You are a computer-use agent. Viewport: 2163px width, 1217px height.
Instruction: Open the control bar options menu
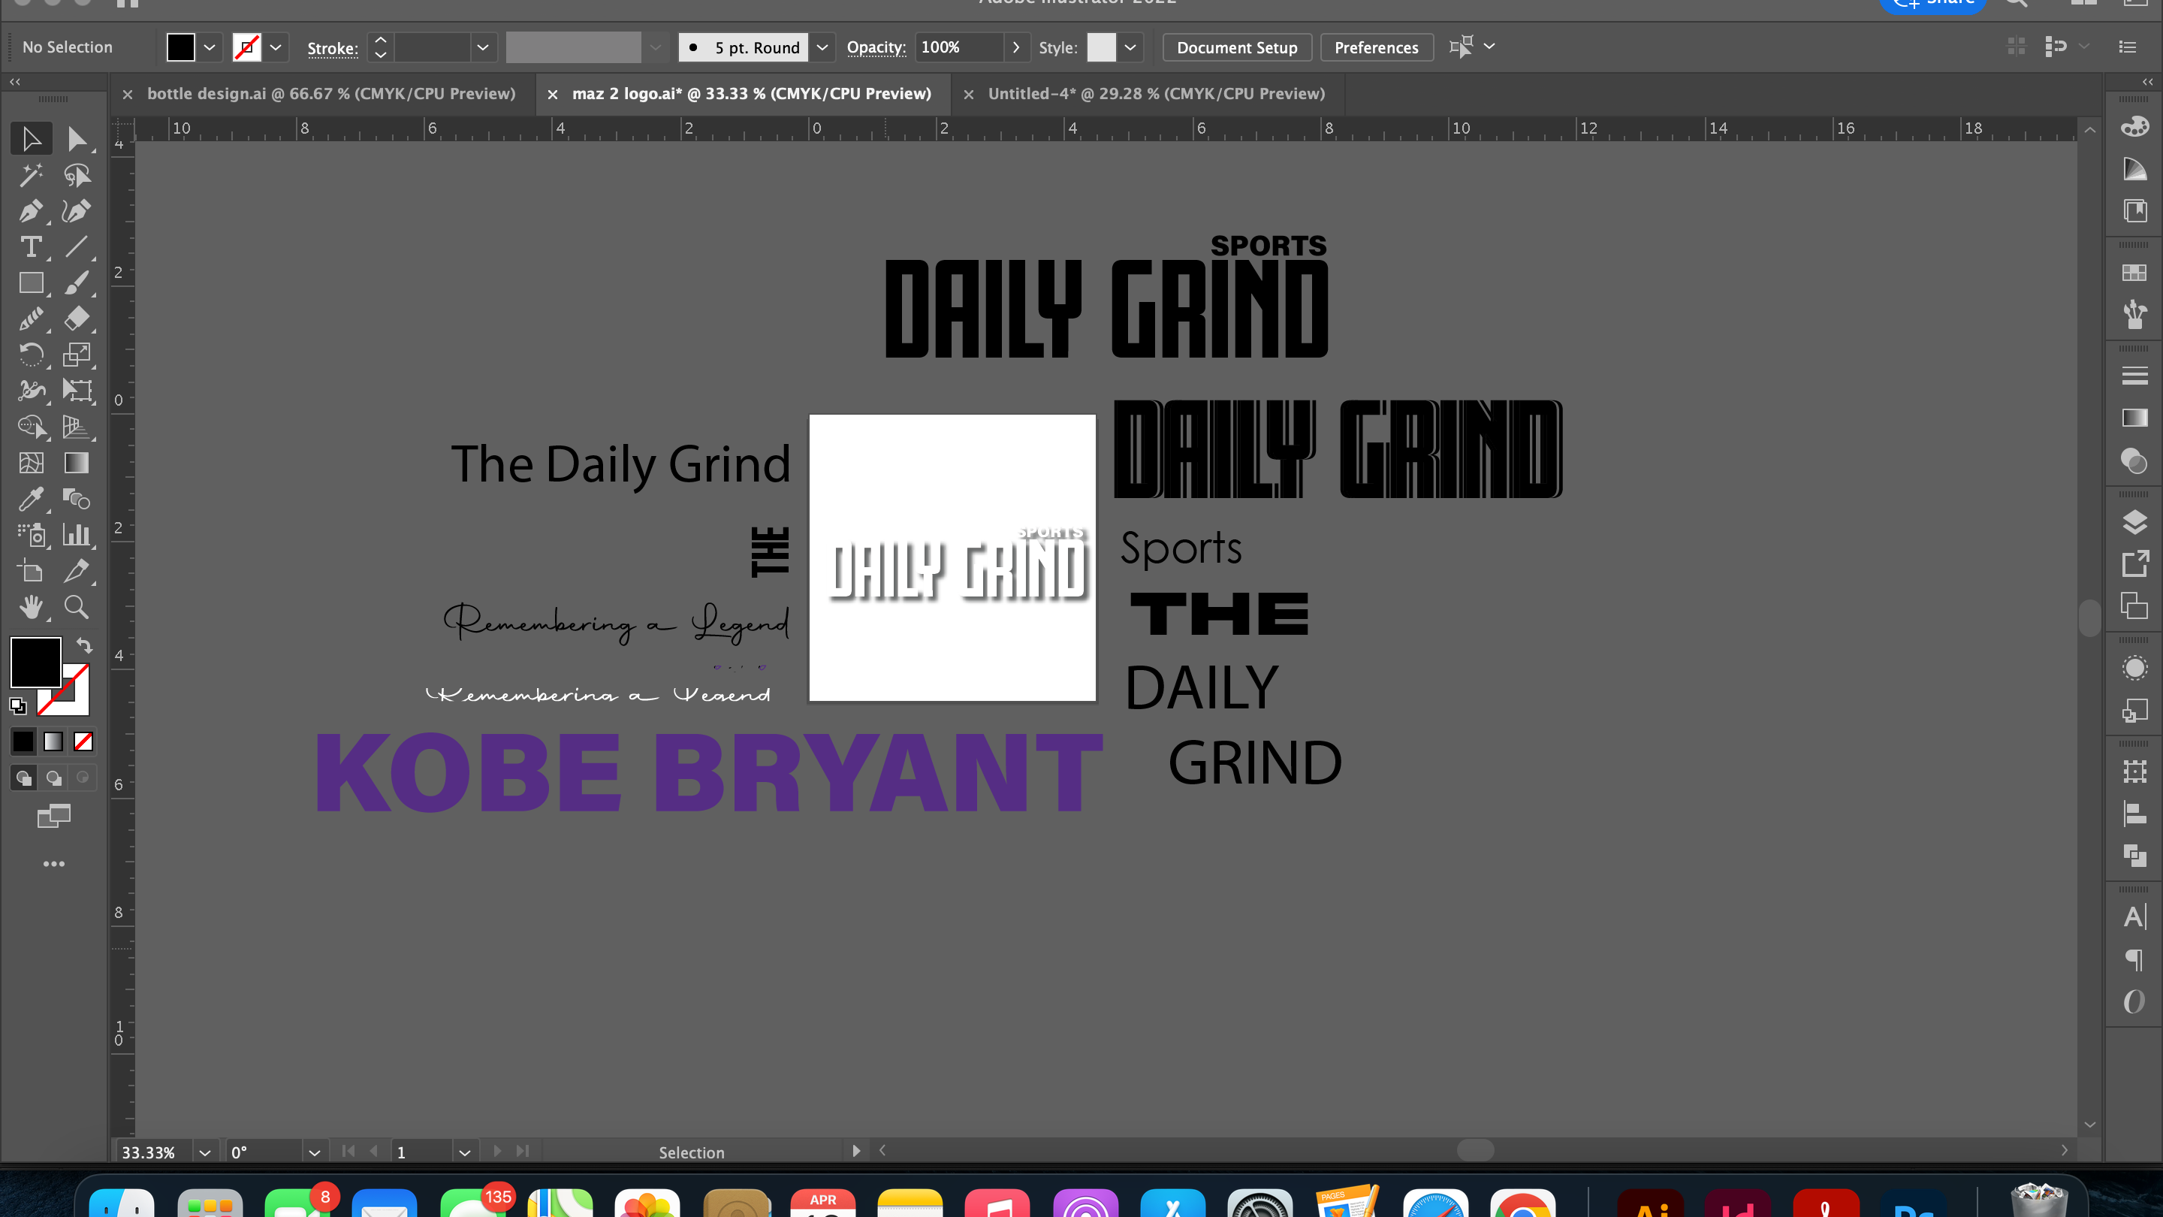[2127, 47]
